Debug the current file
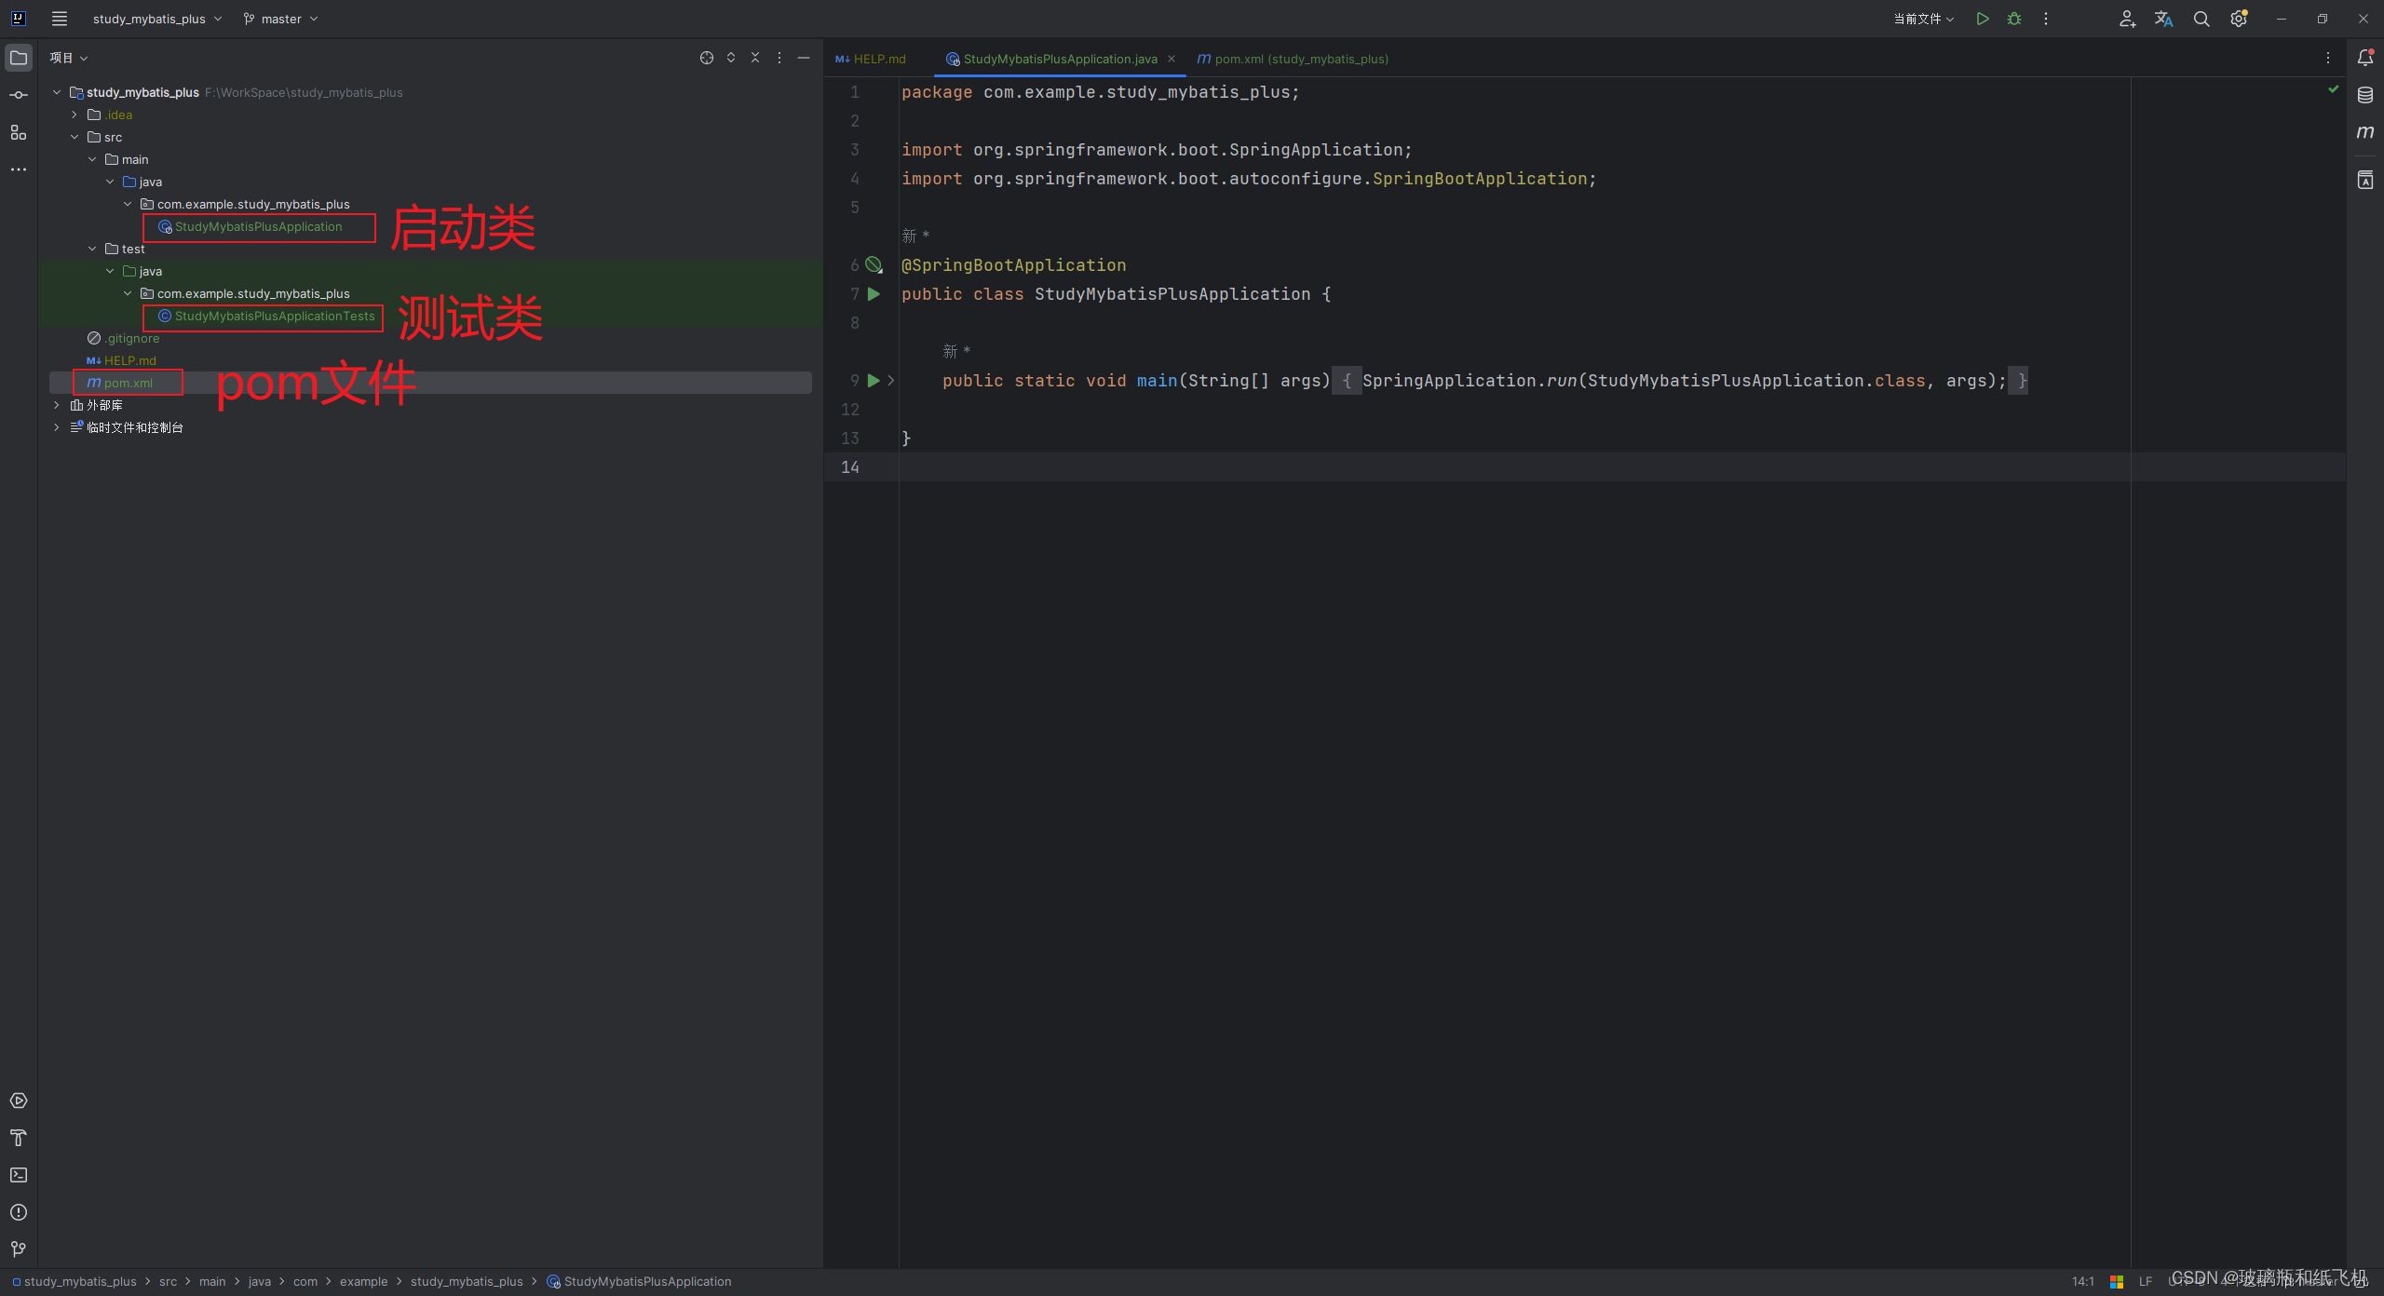The width and height of the screenshot is (2384, 1296). pyautogui.click(x=2014, y=19)
